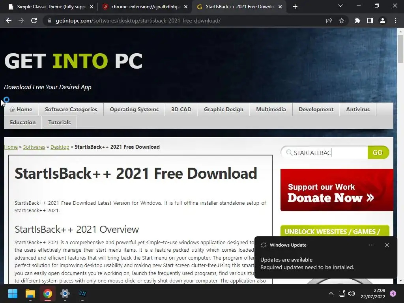This screenshot has width=404, height=303.
Task: Reload the current page
Action: [x=34, y=21]
